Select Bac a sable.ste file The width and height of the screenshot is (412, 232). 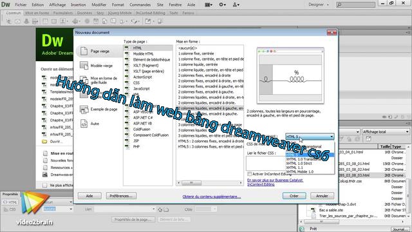click(331, 210)
